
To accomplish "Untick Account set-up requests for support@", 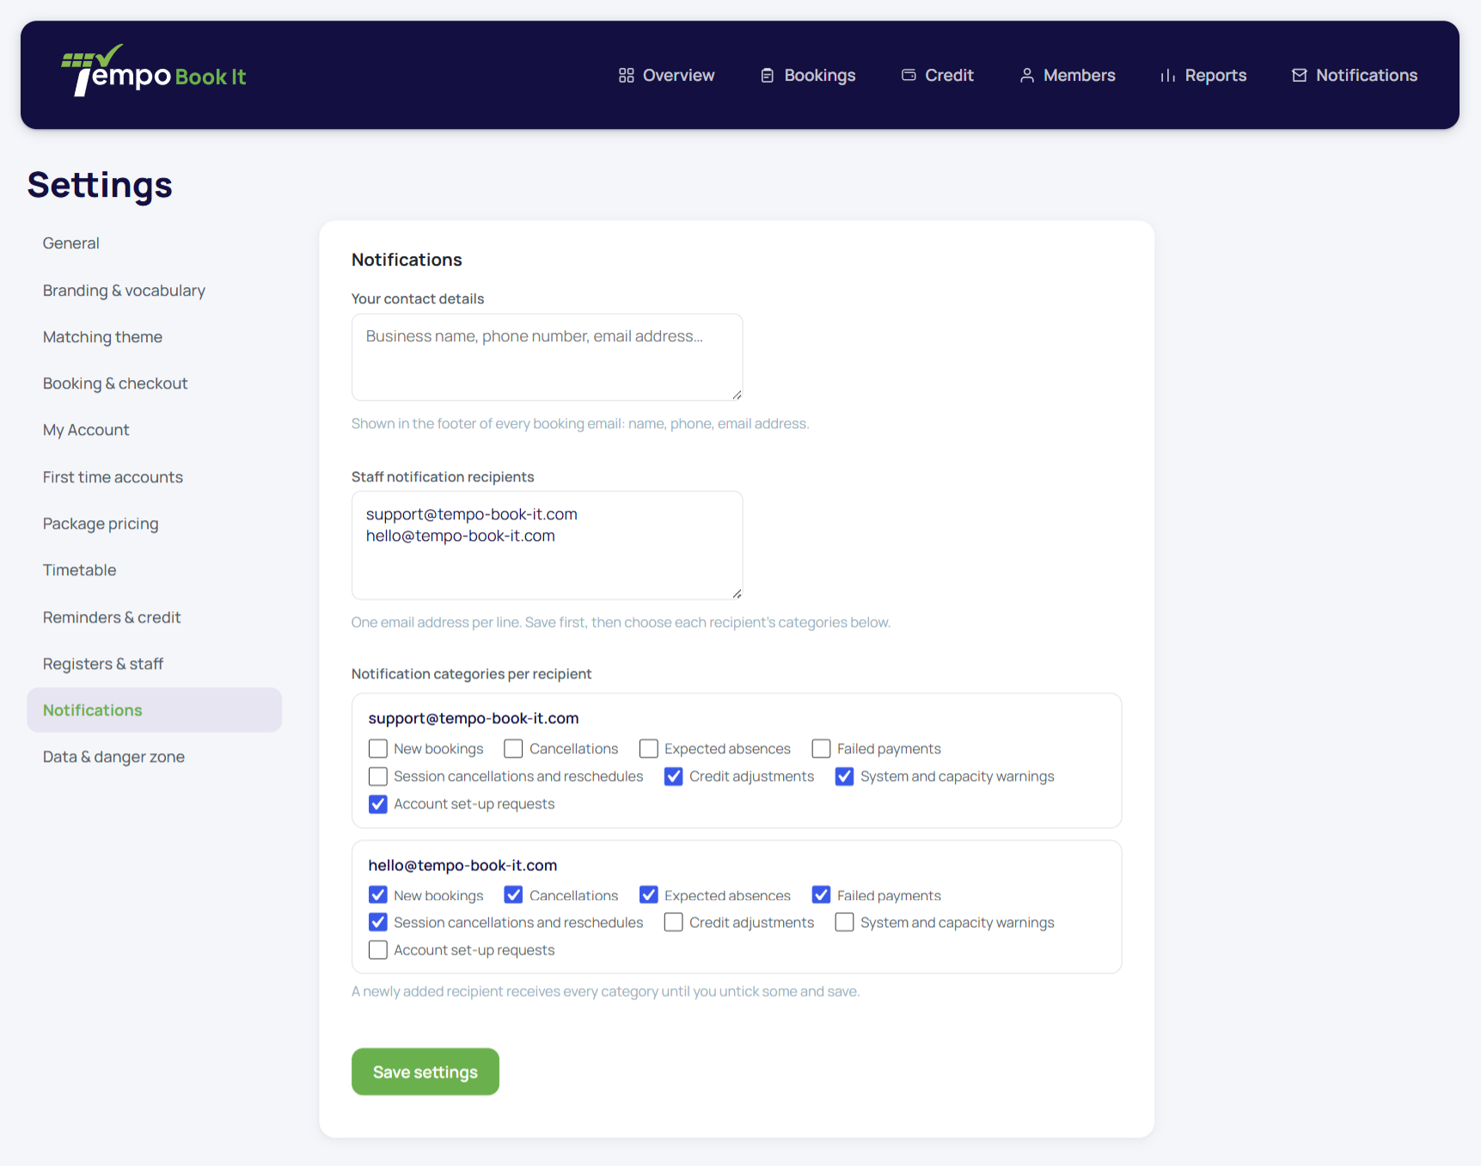I will coord(378,804).
